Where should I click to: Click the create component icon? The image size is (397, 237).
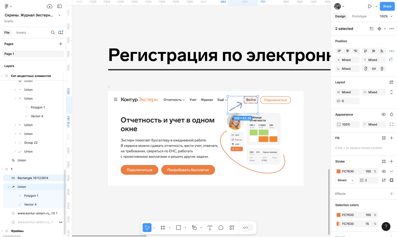pos(379,29)
